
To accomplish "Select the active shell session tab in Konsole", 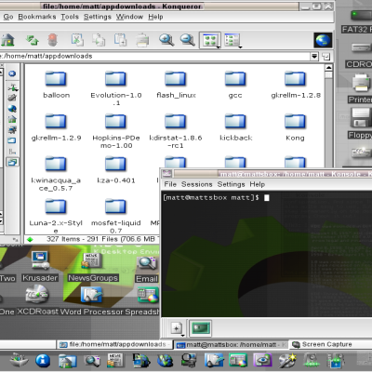I will pyautogui.click(x=200, y=328).
